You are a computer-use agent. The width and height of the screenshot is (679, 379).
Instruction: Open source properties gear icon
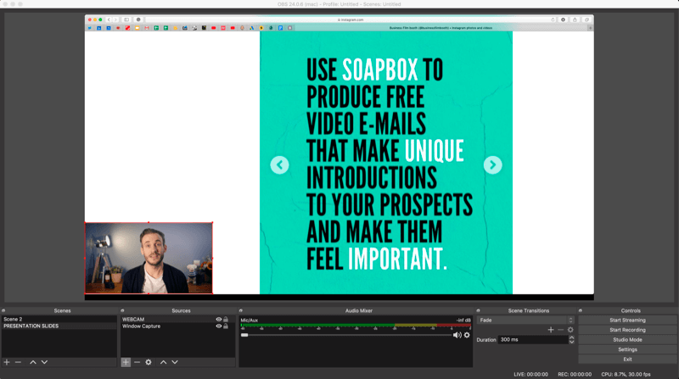[x=149, y=362]
